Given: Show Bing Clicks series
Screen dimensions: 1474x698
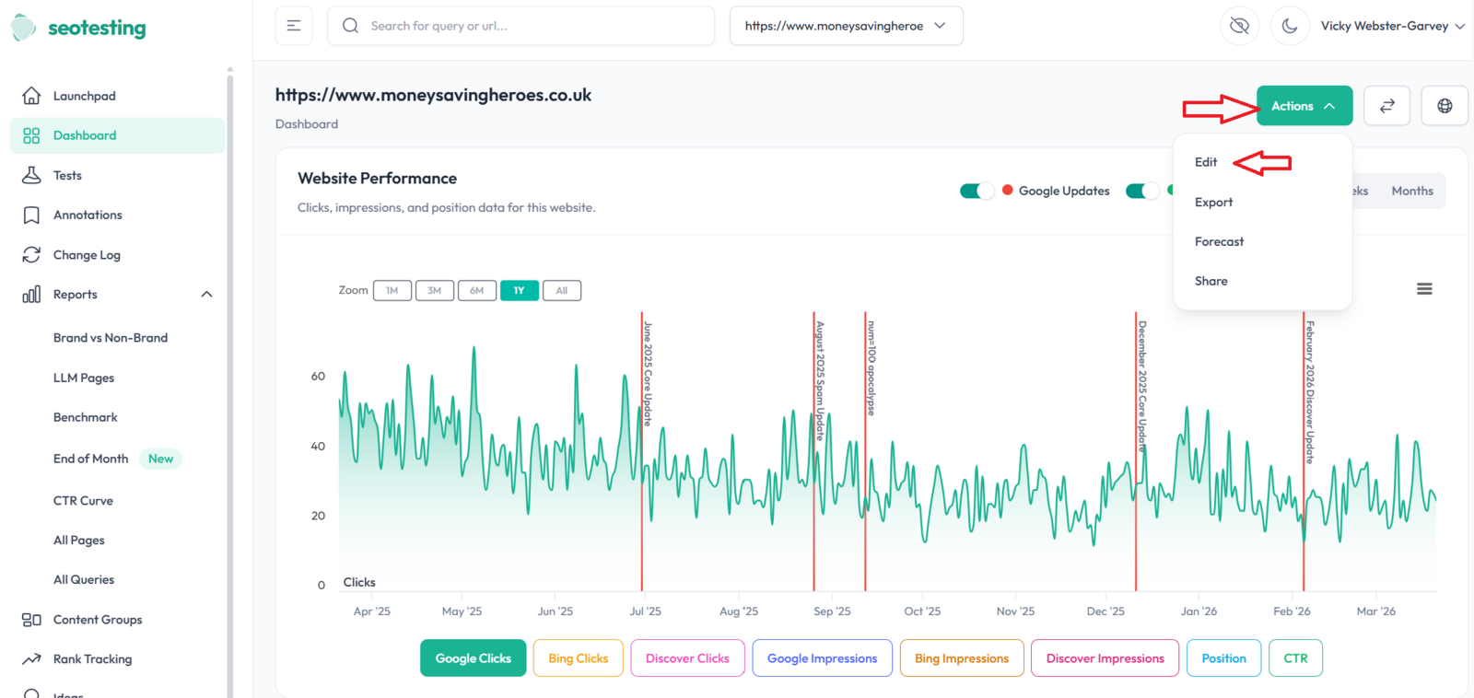Looking at the screenshot, I should click(x=579, y=658).
